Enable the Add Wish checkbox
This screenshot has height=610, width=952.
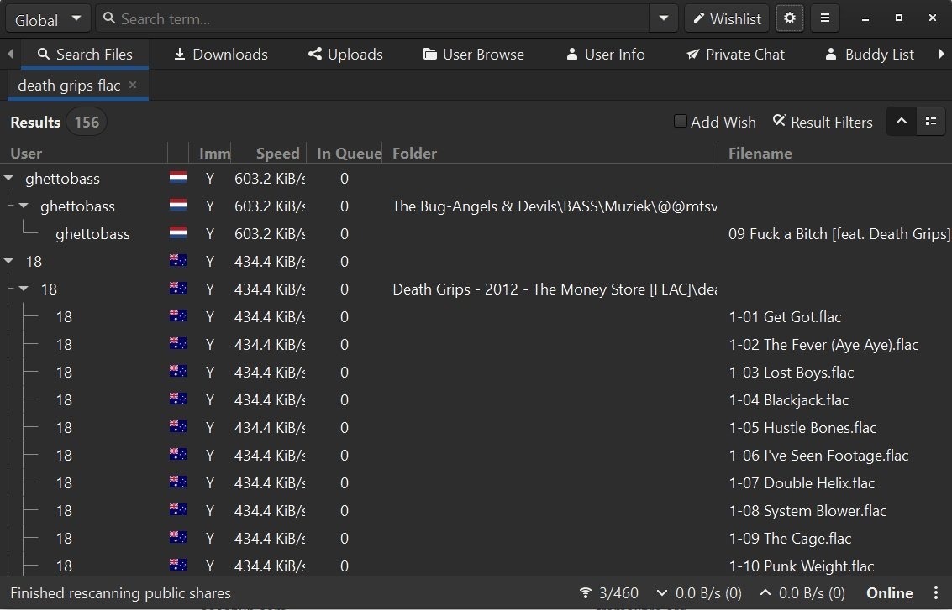click(x=681, y=122)
